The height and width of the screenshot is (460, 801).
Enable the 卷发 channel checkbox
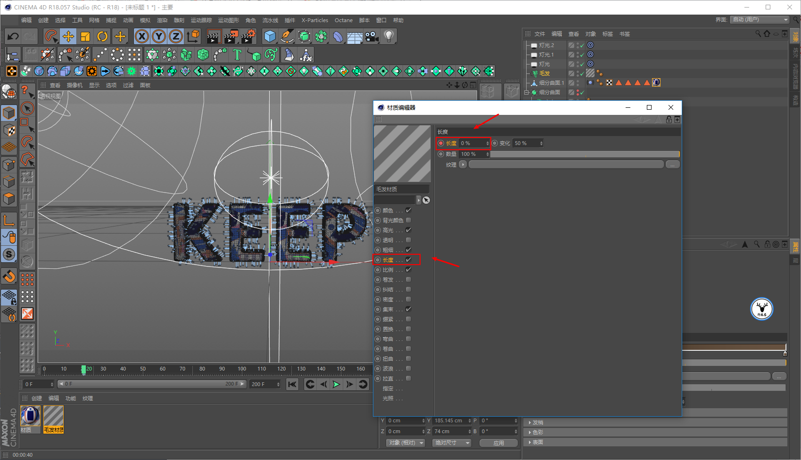click(x=408, y=280)
